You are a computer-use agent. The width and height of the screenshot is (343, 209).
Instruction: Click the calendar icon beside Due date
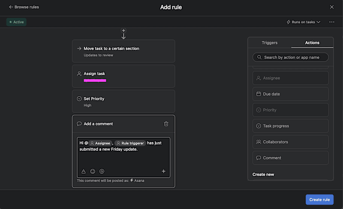click(x=259, y=94)
